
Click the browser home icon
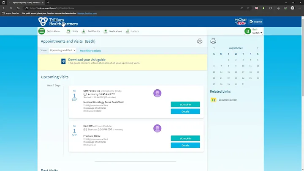tap(18, 8)
